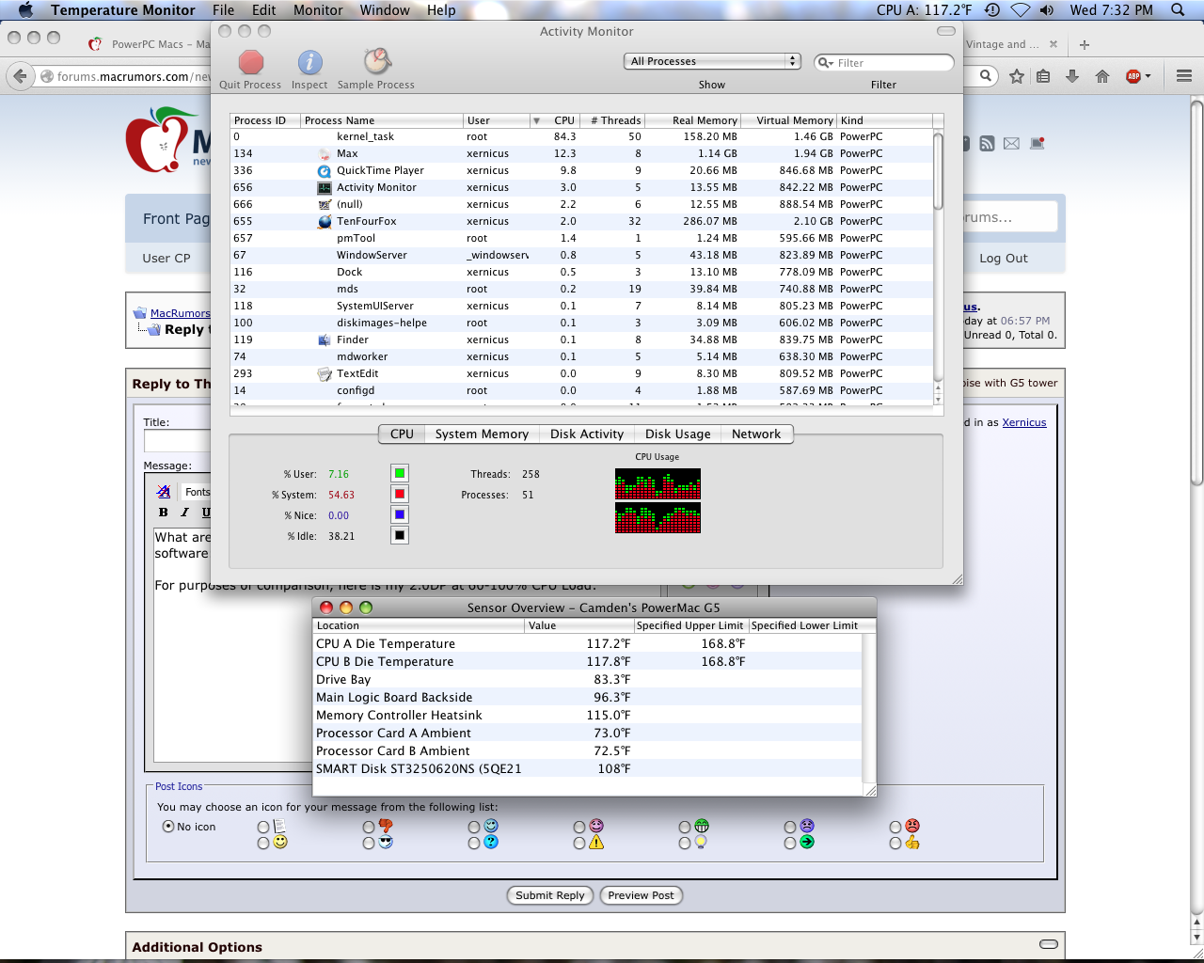The width and height of the screenshot is (1204, 963).
Task: Select the 'No icon' radio button
Action: point(168,827)
